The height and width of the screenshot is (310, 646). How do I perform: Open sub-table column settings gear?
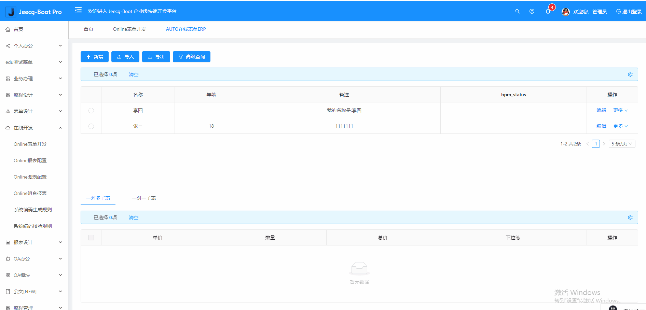(630, 217)
